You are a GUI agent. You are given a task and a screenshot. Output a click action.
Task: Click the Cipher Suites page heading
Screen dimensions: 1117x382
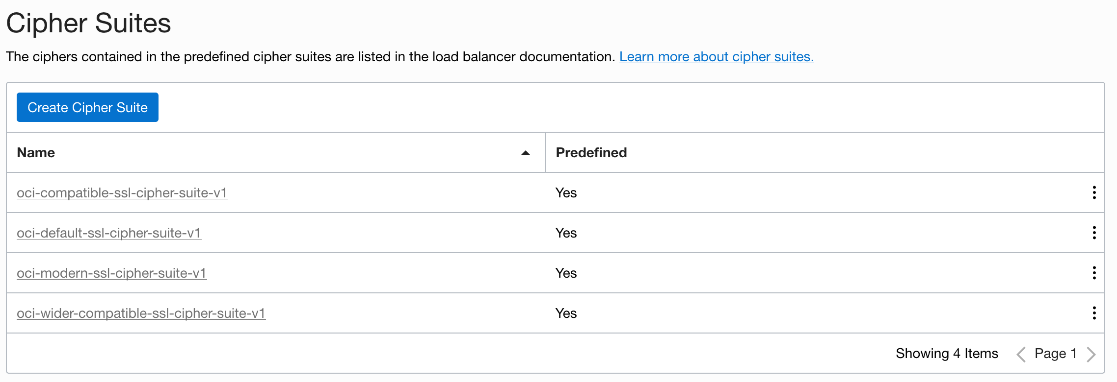click(88, 23)
